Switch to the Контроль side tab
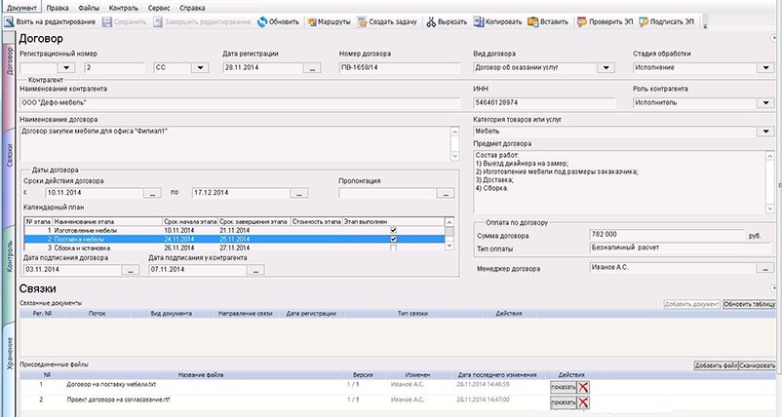The image size is (782, 417). pyautogui.click(x=10, y=256)
